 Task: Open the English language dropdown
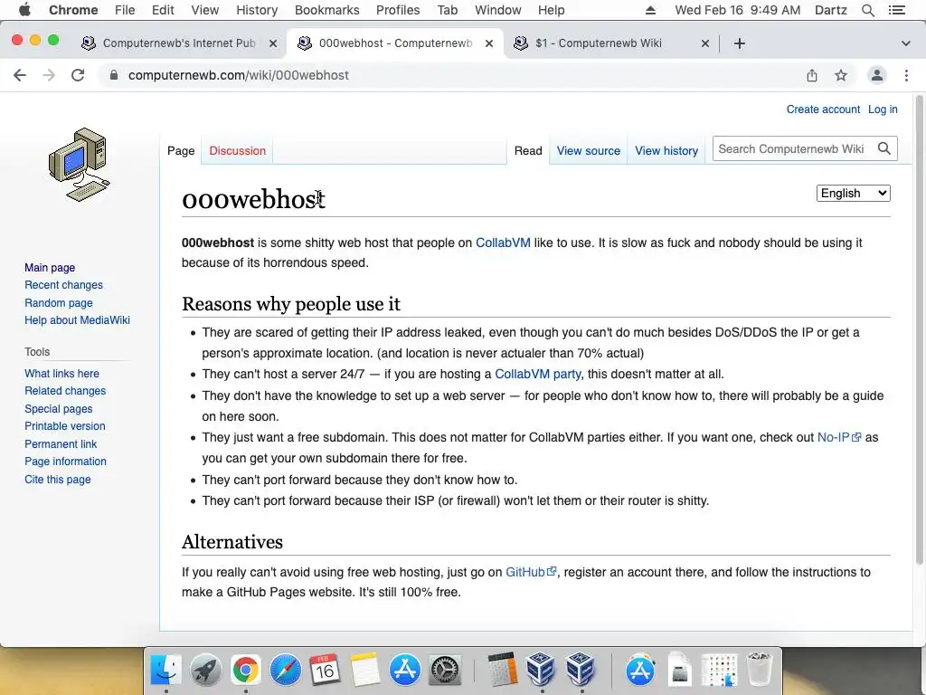click(854, 194)
